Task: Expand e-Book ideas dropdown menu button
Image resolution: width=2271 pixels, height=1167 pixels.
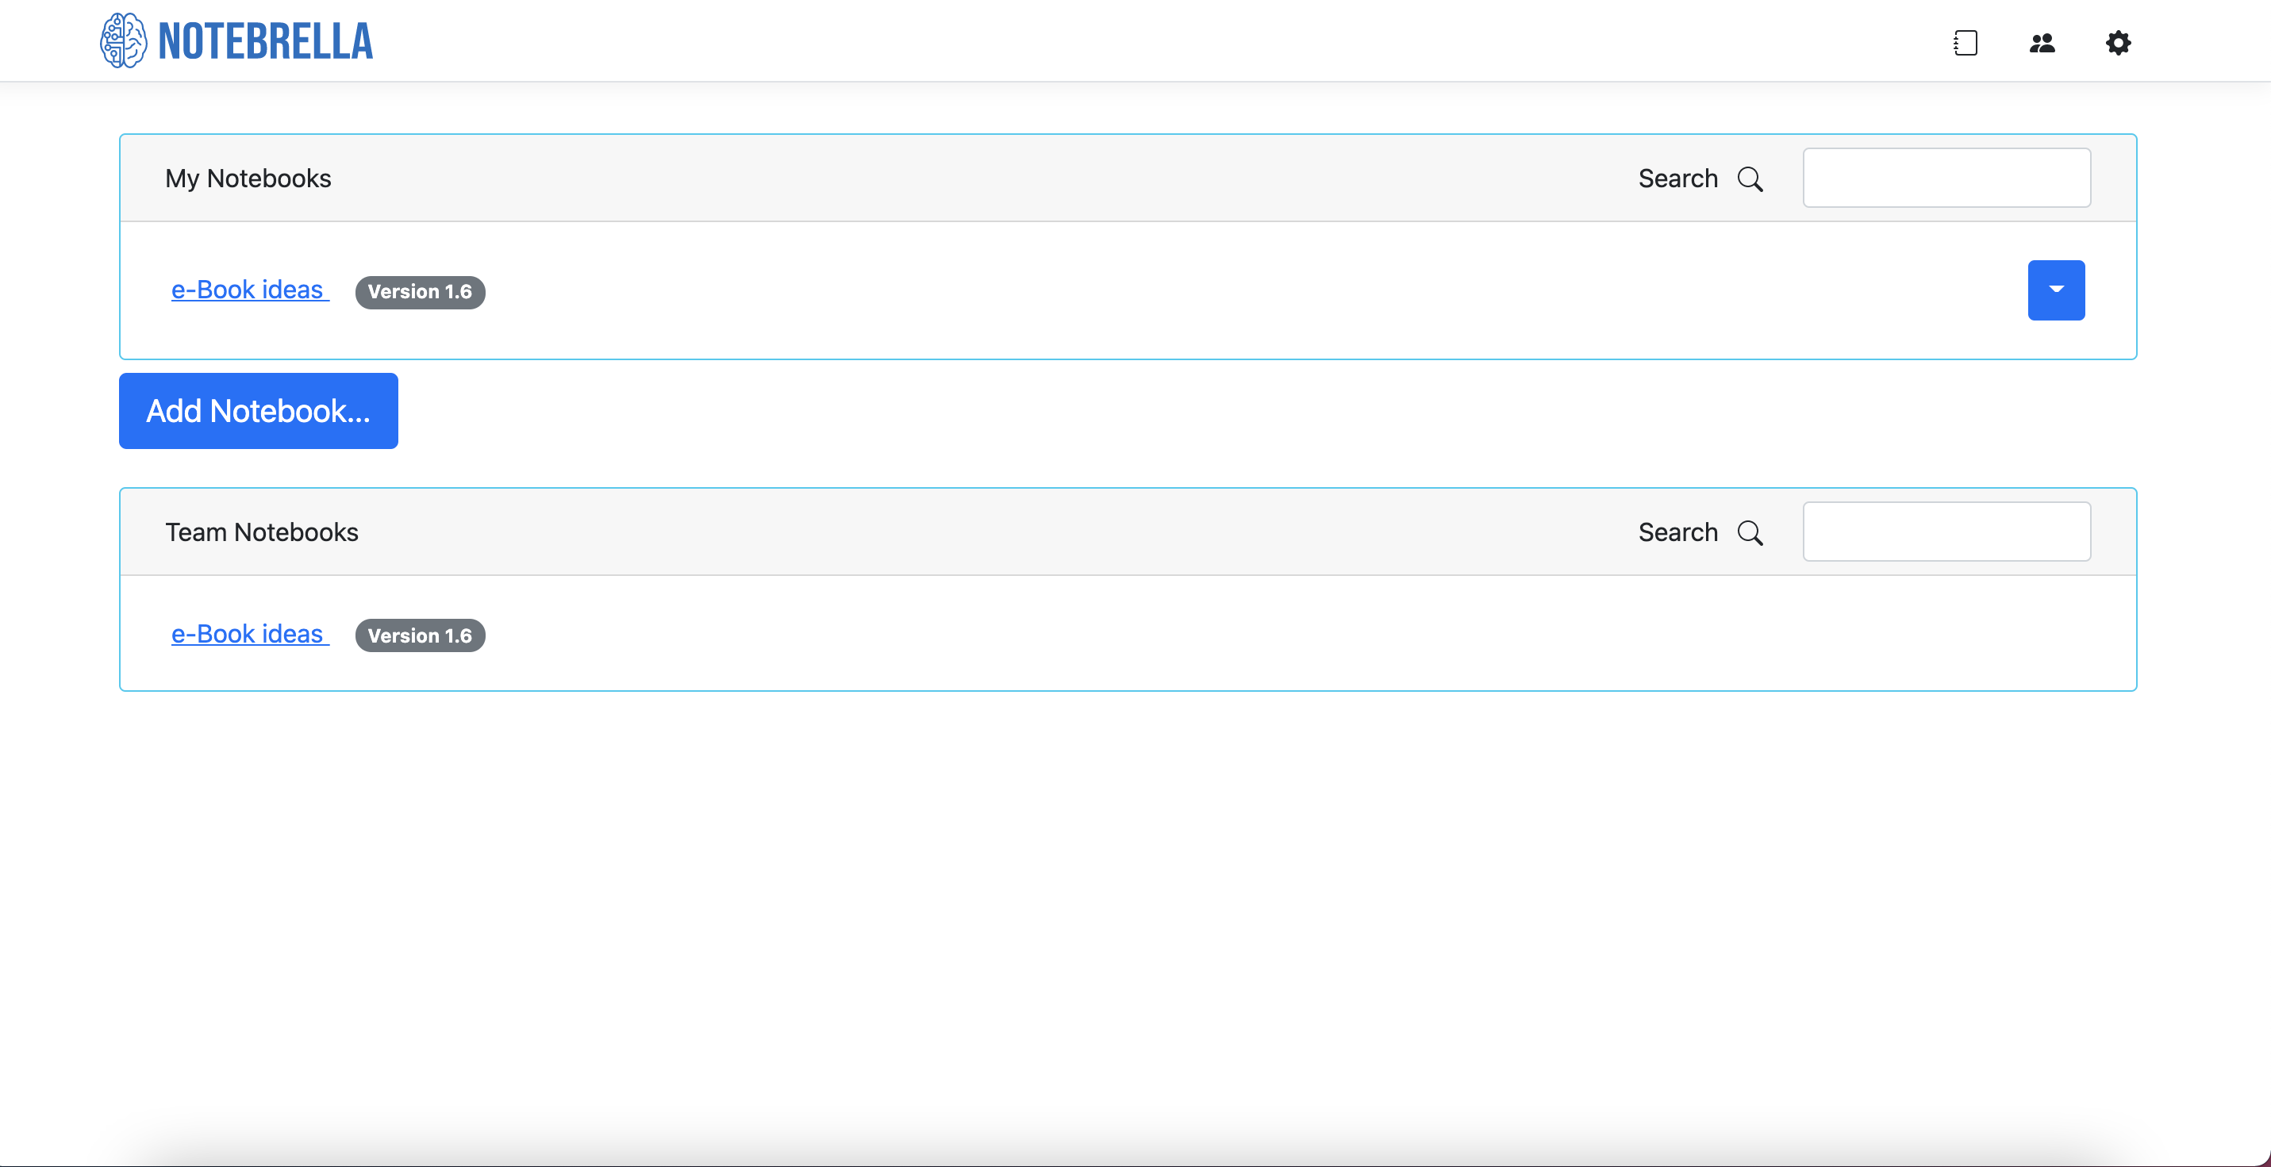Action: [x=2056, y=290]
